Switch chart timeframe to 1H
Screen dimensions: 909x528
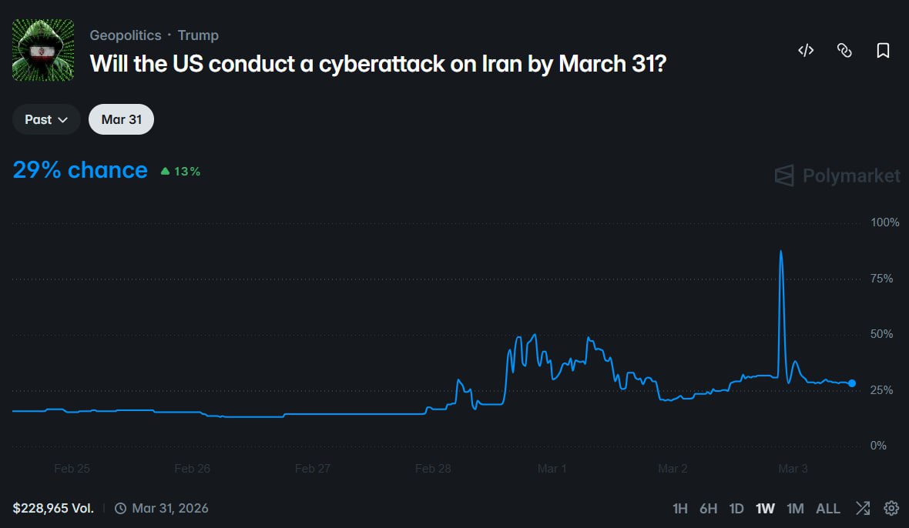tap(680, 508)
